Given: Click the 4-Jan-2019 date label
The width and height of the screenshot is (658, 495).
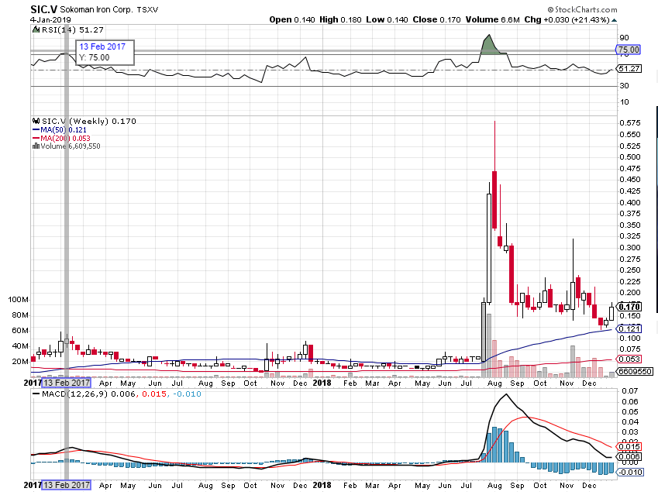Looking at the screenshot, I should point(50,19).
